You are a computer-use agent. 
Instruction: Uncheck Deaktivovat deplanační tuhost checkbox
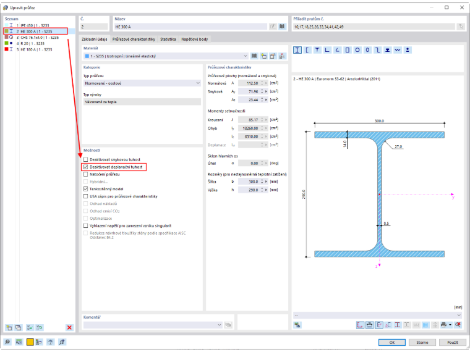[x=86, y=167]
